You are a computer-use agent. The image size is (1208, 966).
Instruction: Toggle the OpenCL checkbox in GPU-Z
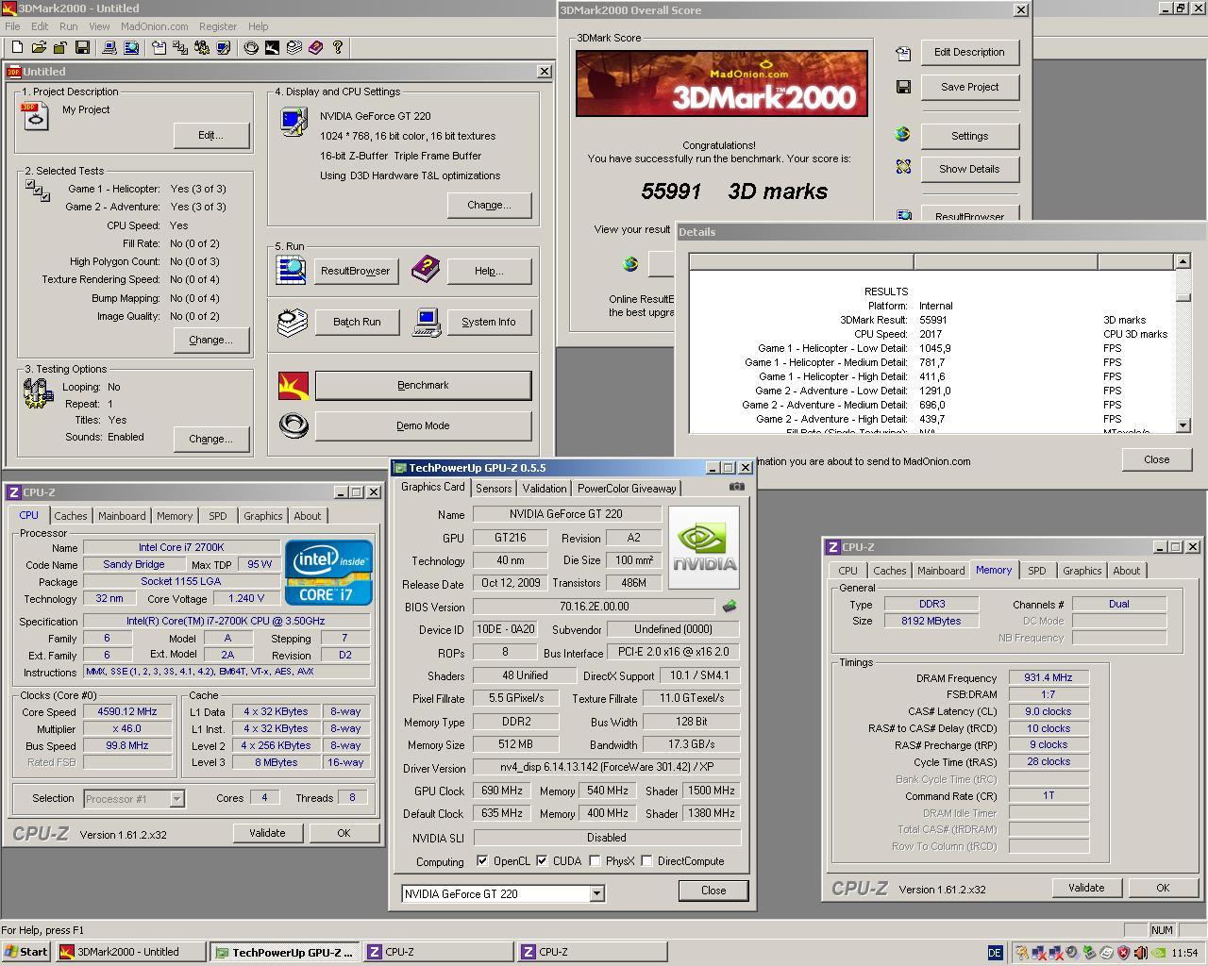[x=482, y=860]
